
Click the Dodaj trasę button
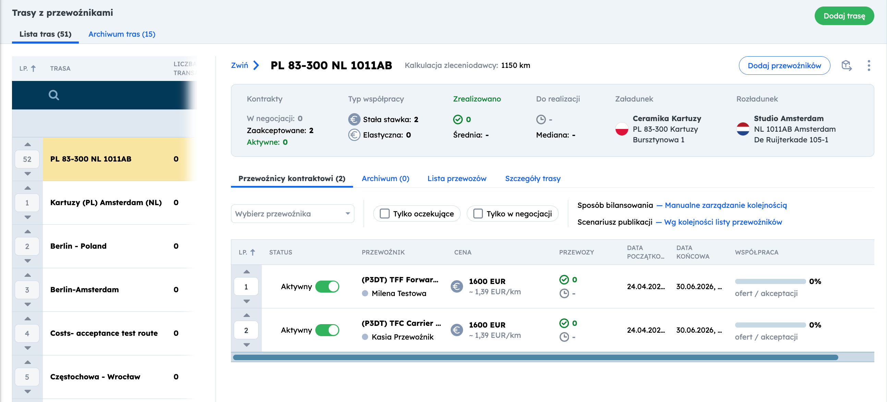click(844, 16)
